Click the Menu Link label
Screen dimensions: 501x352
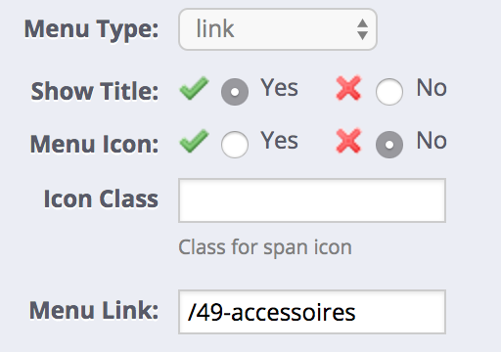tap(94, 311)
